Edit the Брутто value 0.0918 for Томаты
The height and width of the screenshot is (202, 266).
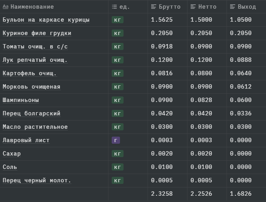pos(162,47)
